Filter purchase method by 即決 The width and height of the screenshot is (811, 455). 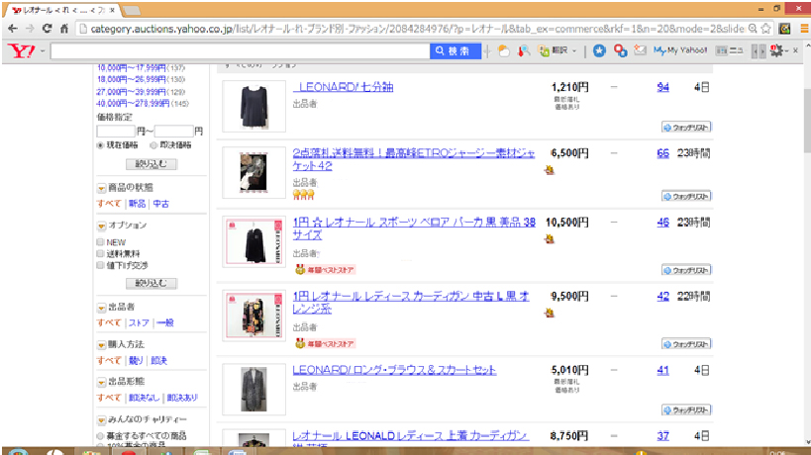158,360
